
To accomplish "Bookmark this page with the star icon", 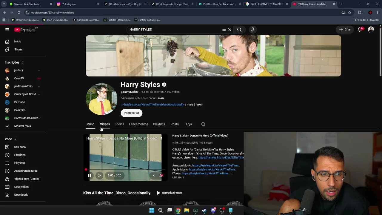I will 349,13.
